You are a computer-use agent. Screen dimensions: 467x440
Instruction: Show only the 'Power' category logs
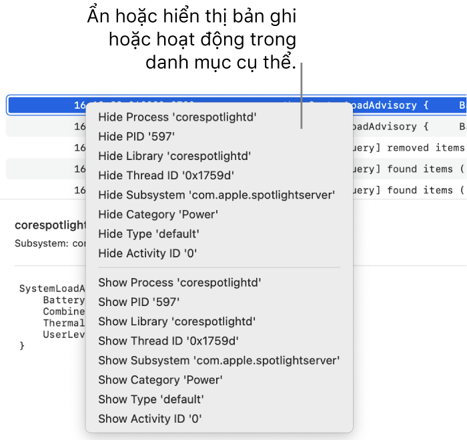160,380
